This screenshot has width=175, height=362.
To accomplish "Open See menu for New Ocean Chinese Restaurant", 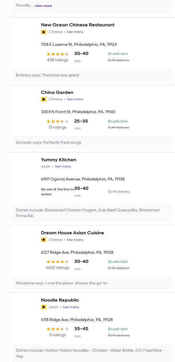I will [75, 32].
